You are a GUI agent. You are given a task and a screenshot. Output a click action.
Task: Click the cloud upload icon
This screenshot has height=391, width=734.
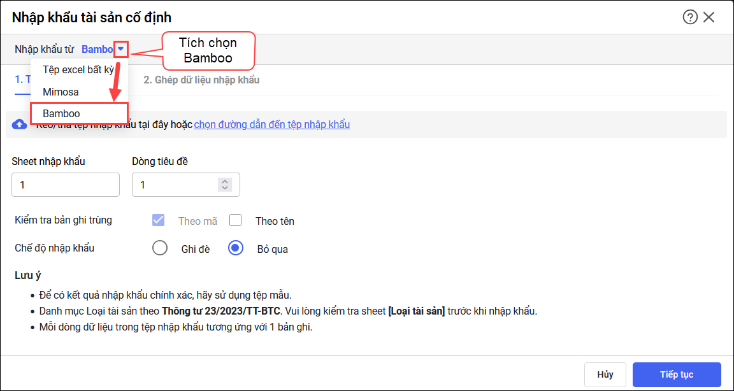coord(20,125)
